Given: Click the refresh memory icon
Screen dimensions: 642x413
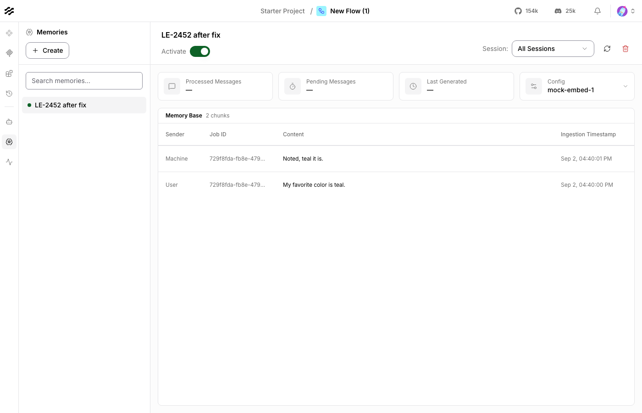Looking at the screenshot, I should coord(607,49).
